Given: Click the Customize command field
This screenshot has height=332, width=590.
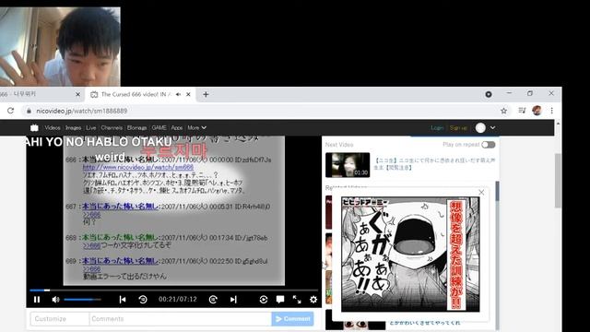Looking at the screenshot, I should (x=59, y=319).
